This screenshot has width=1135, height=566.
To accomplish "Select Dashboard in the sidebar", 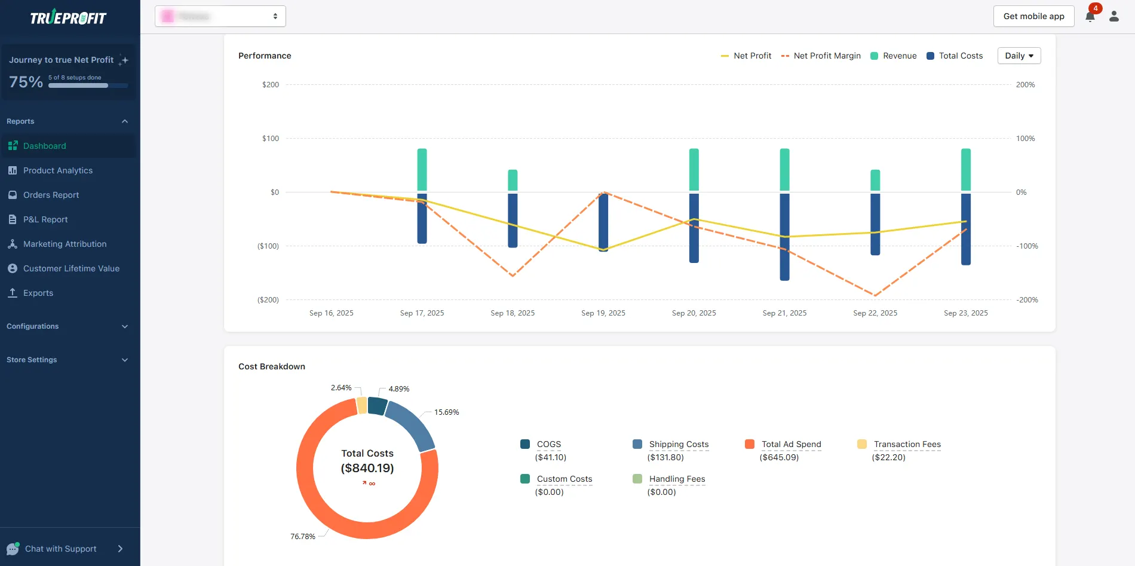I will click(45, 146).
